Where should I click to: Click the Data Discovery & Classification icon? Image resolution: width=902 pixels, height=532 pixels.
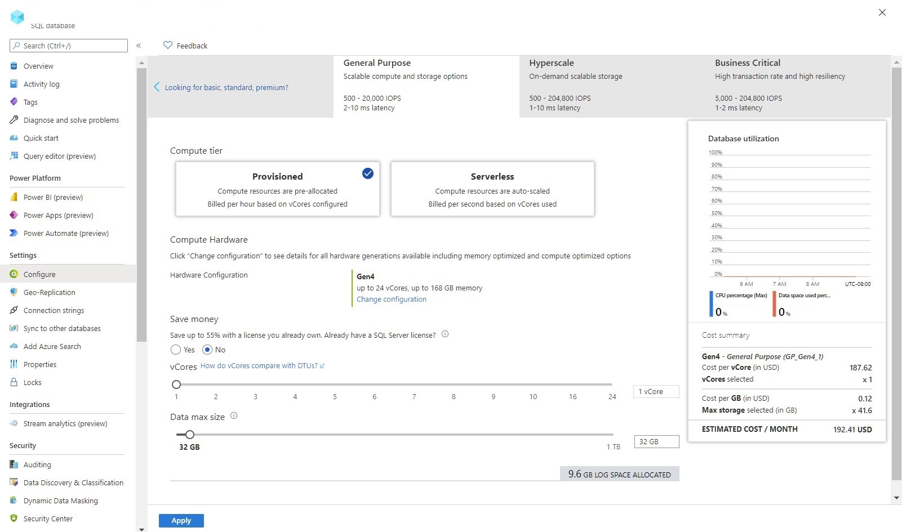pyautogui.click(x=14, y=482)
